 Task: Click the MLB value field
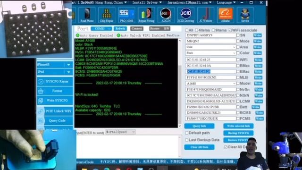click(211, 77)
